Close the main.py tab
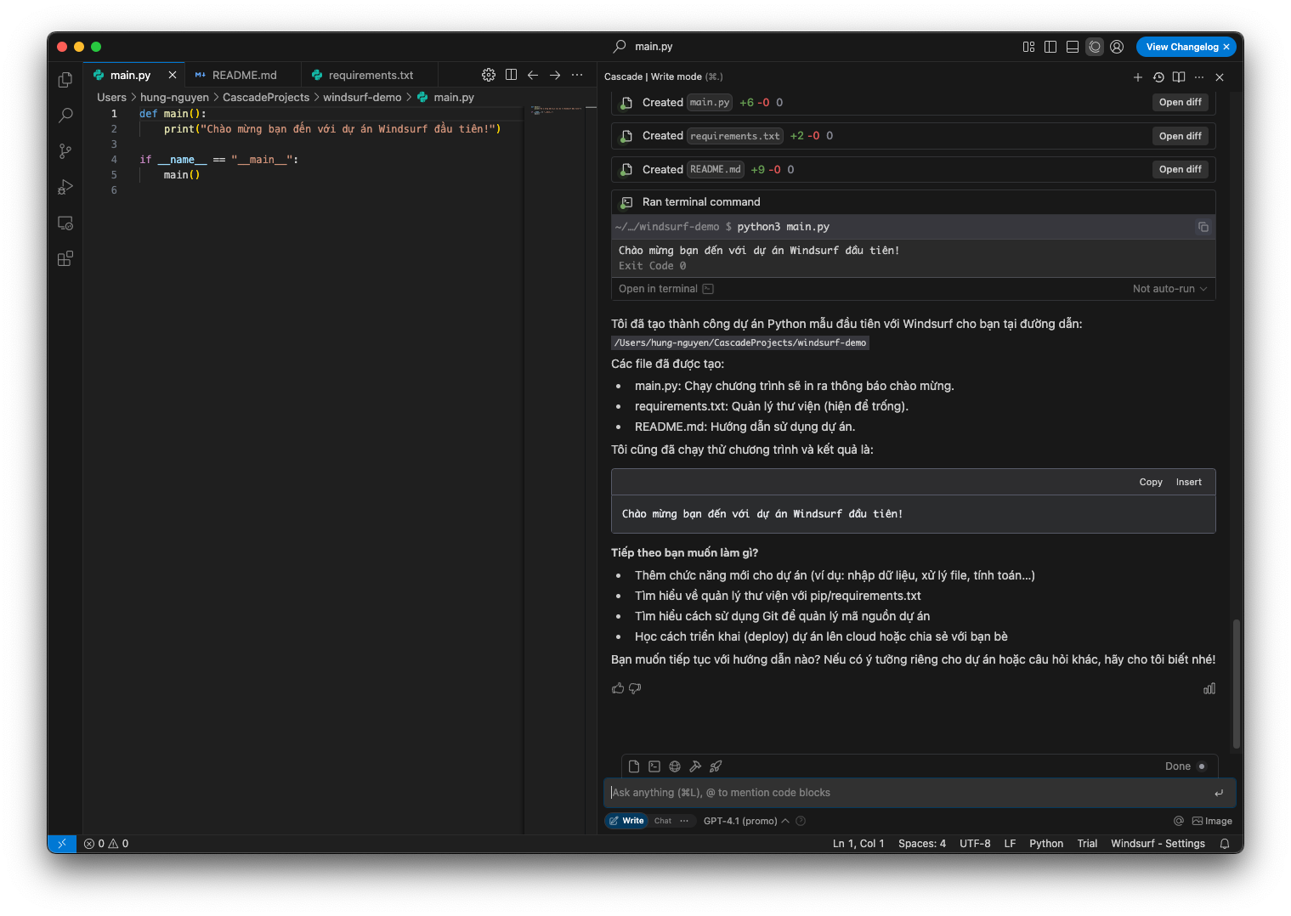Viewport: 1291px width, 916px height. point(173,75)
